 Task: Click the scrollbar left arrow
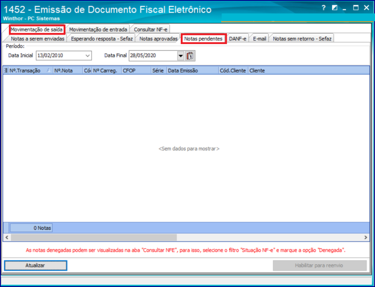coord(7,237)
